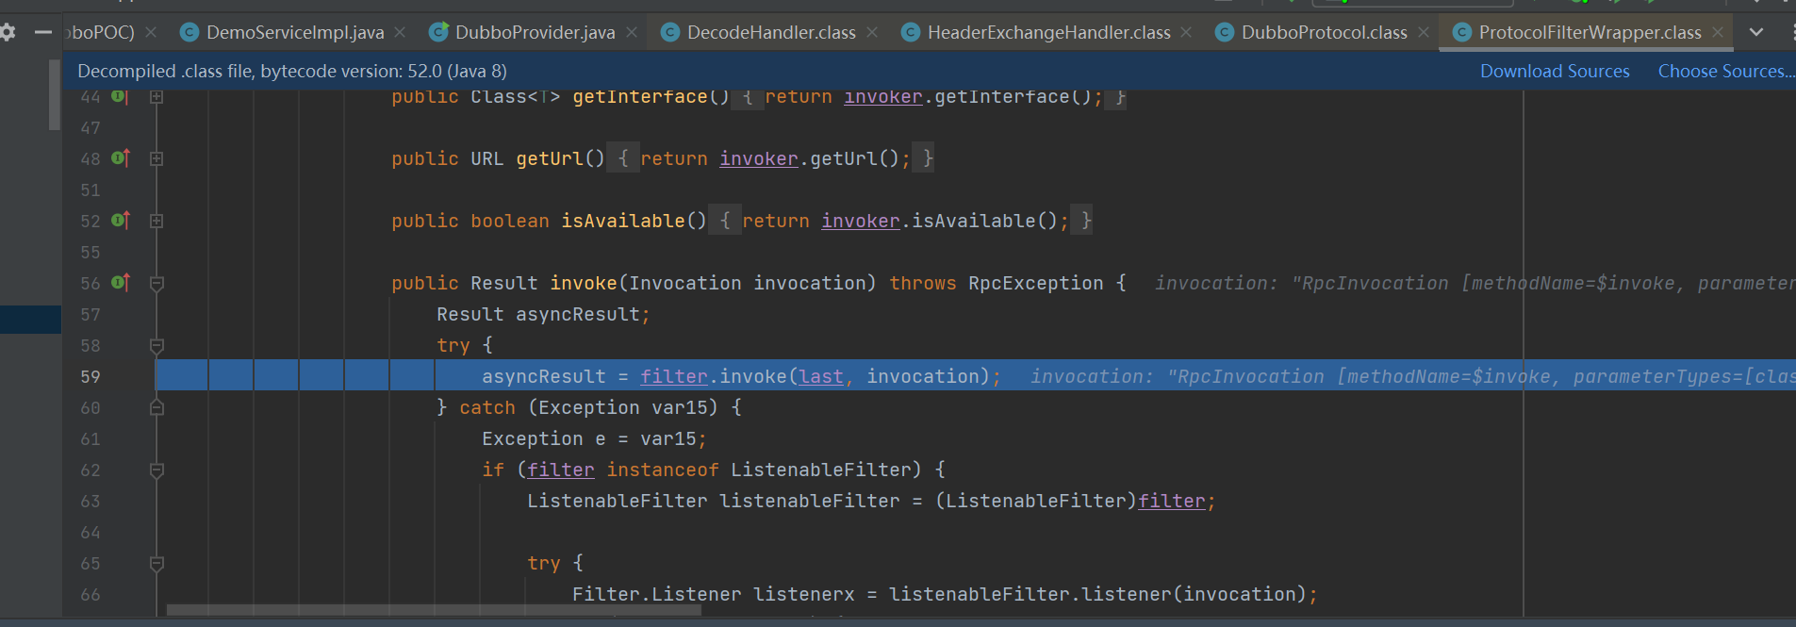Click line number 57 in gutter
Viewport: 1796px width, 627px height.
click(91, 314)
